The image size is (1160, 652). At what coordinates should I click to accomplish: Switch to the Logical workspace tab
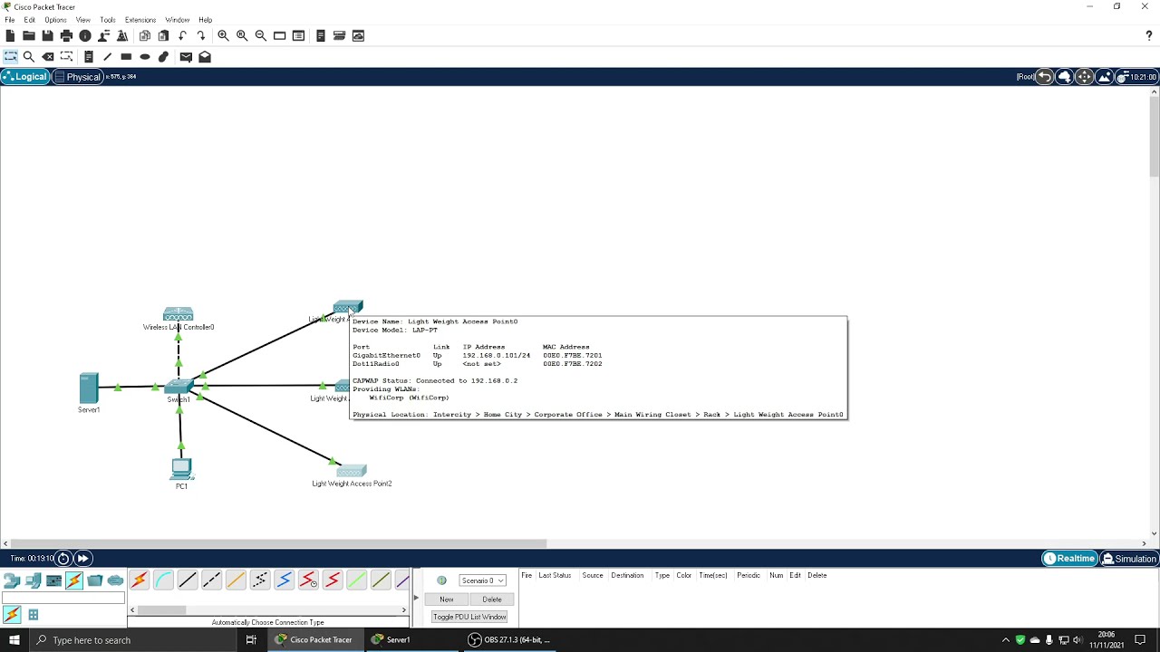[x=24, y=77]
